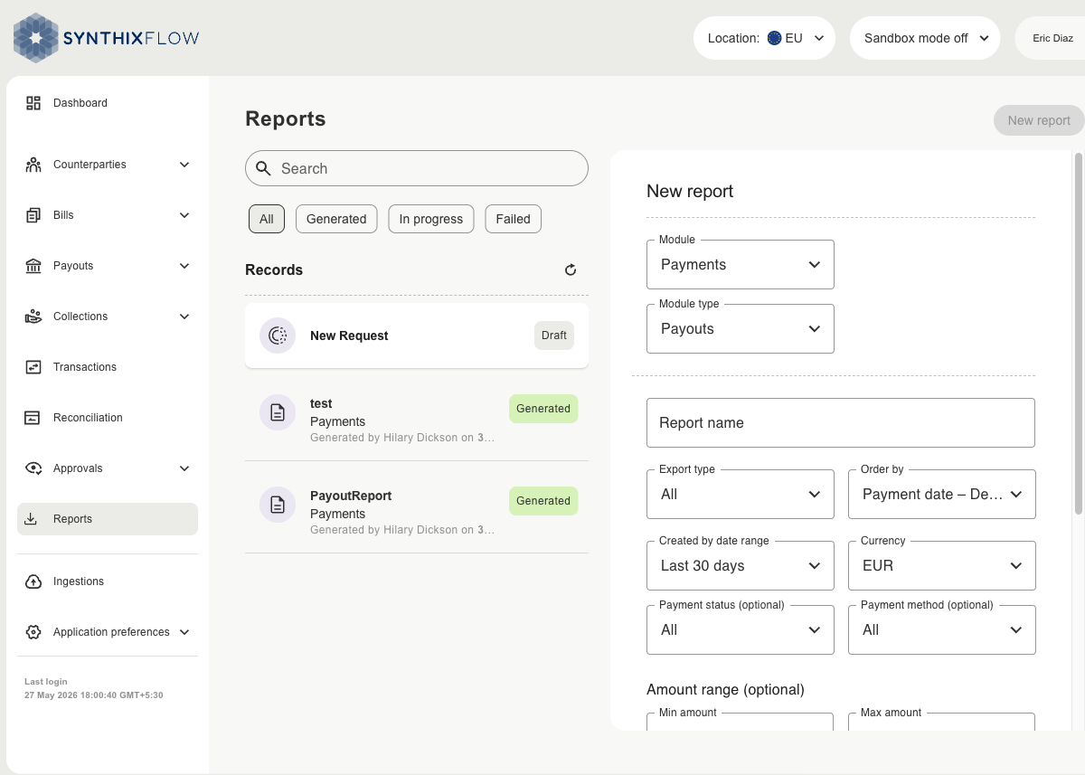Select the All filter chip

[x=267, y=219]
